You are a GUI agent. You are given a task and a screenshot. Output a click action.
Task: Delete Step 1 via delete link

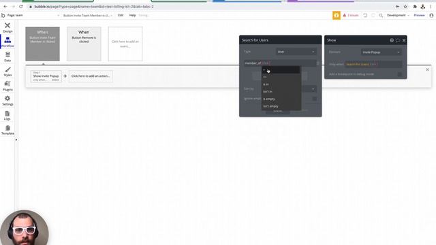pos(55,80)
